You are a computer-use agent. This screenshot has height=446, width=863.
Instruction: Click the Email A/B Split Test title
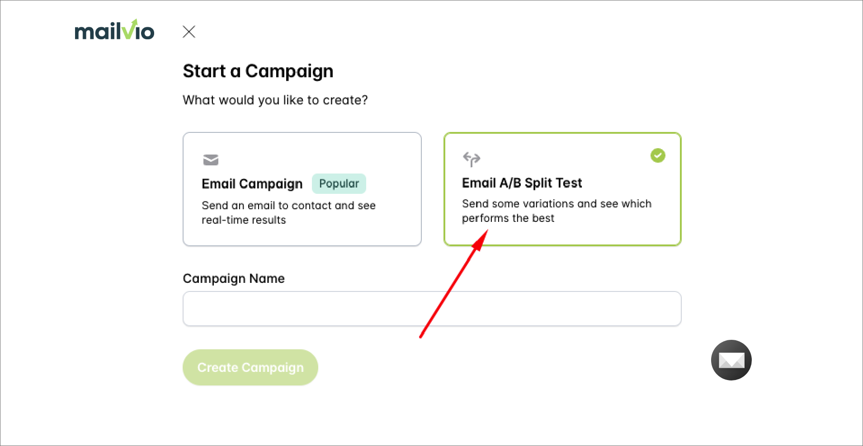click(x=522, y=183)
